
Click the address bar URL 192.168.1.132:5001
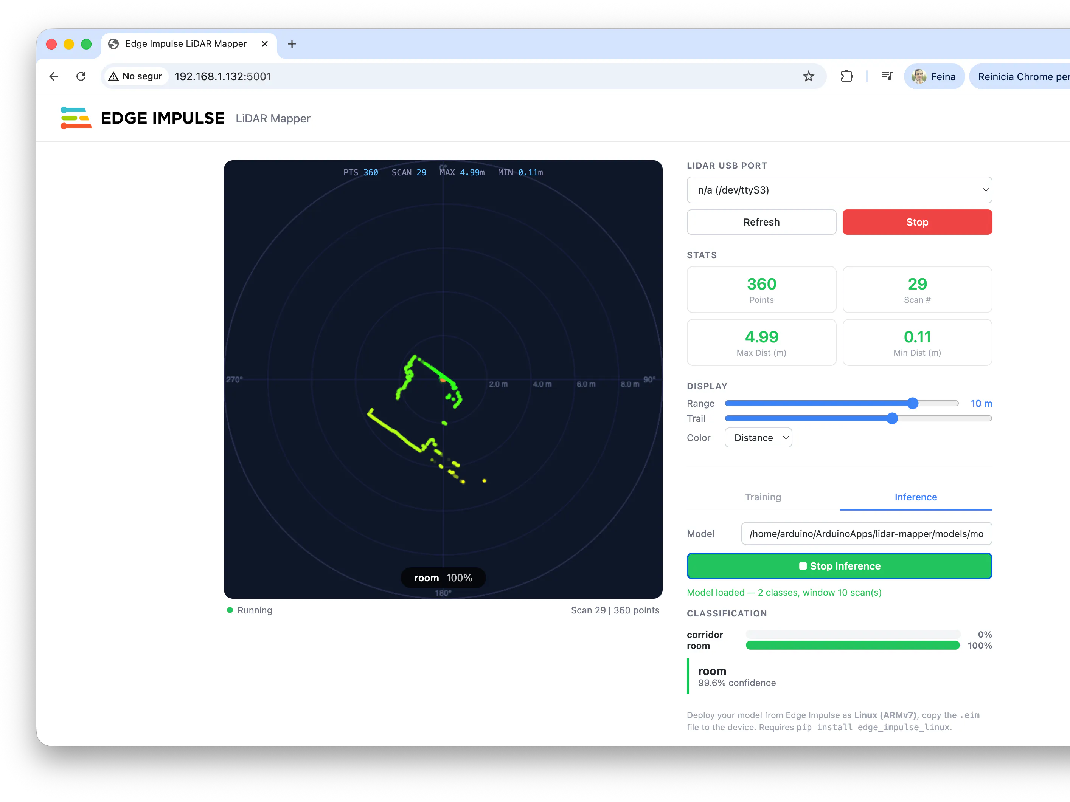[x=223, y=76]
